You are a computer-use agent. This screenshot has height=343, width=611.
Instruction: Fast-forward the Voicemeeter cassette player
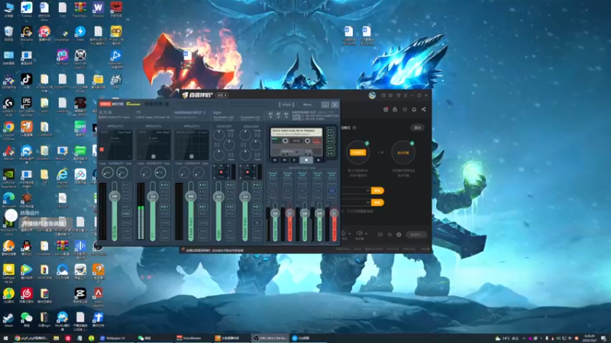(284, 160)
